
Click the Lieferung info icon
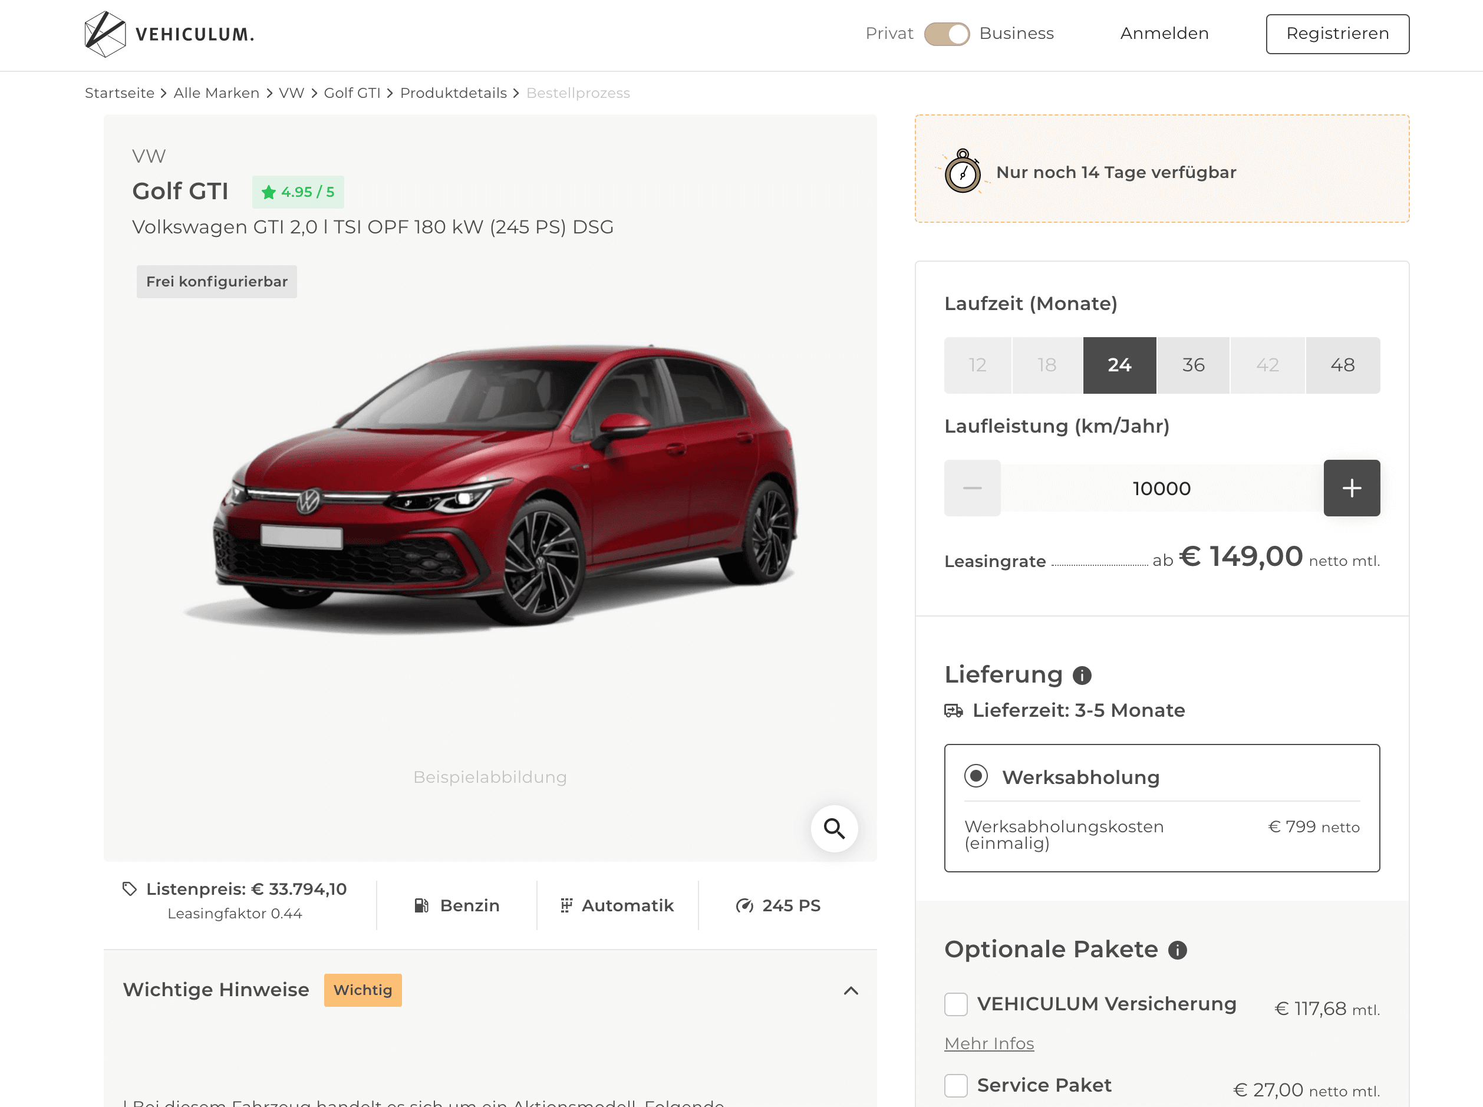[1082, 676]
